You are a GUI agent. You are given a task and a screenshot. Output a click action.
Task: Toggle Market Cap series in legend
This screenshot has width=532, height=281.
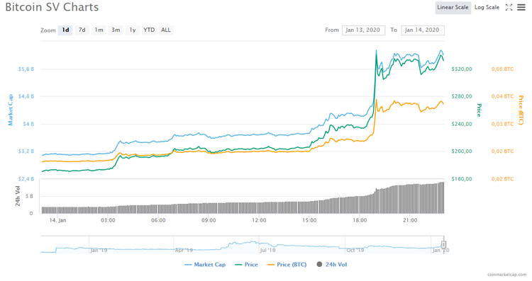point(205,265)
